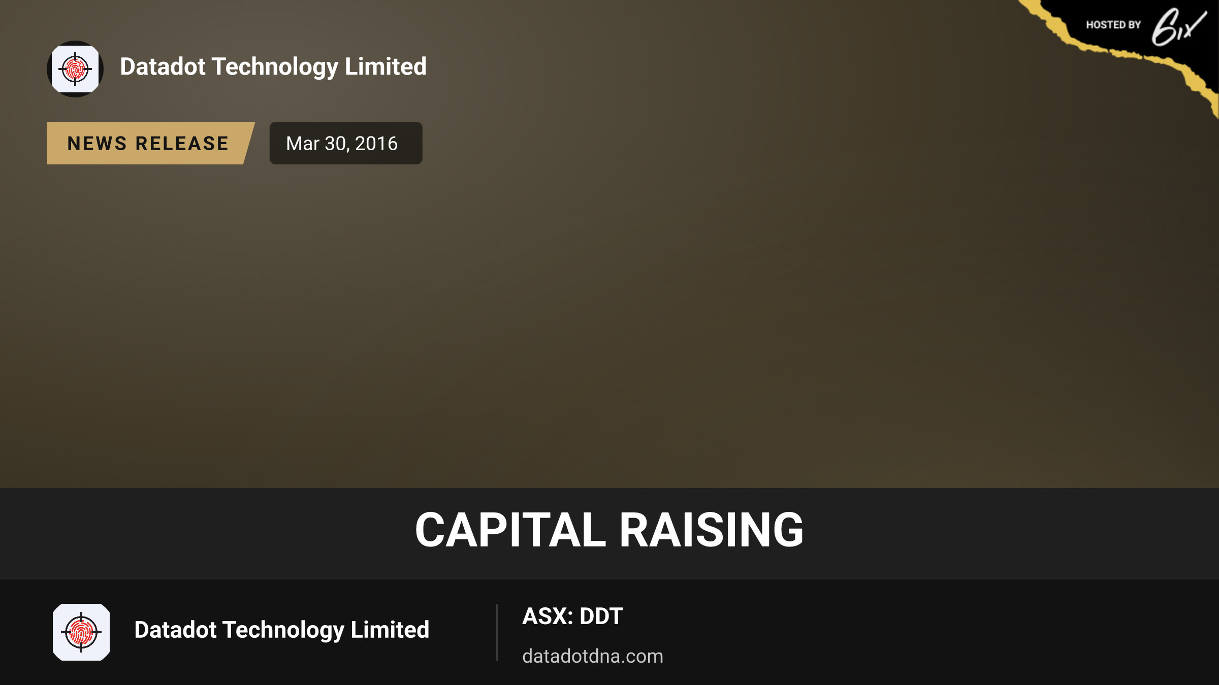Click the Mar 30, 2016 date badge
1219x685 pixels.
[x=346, y=143]
